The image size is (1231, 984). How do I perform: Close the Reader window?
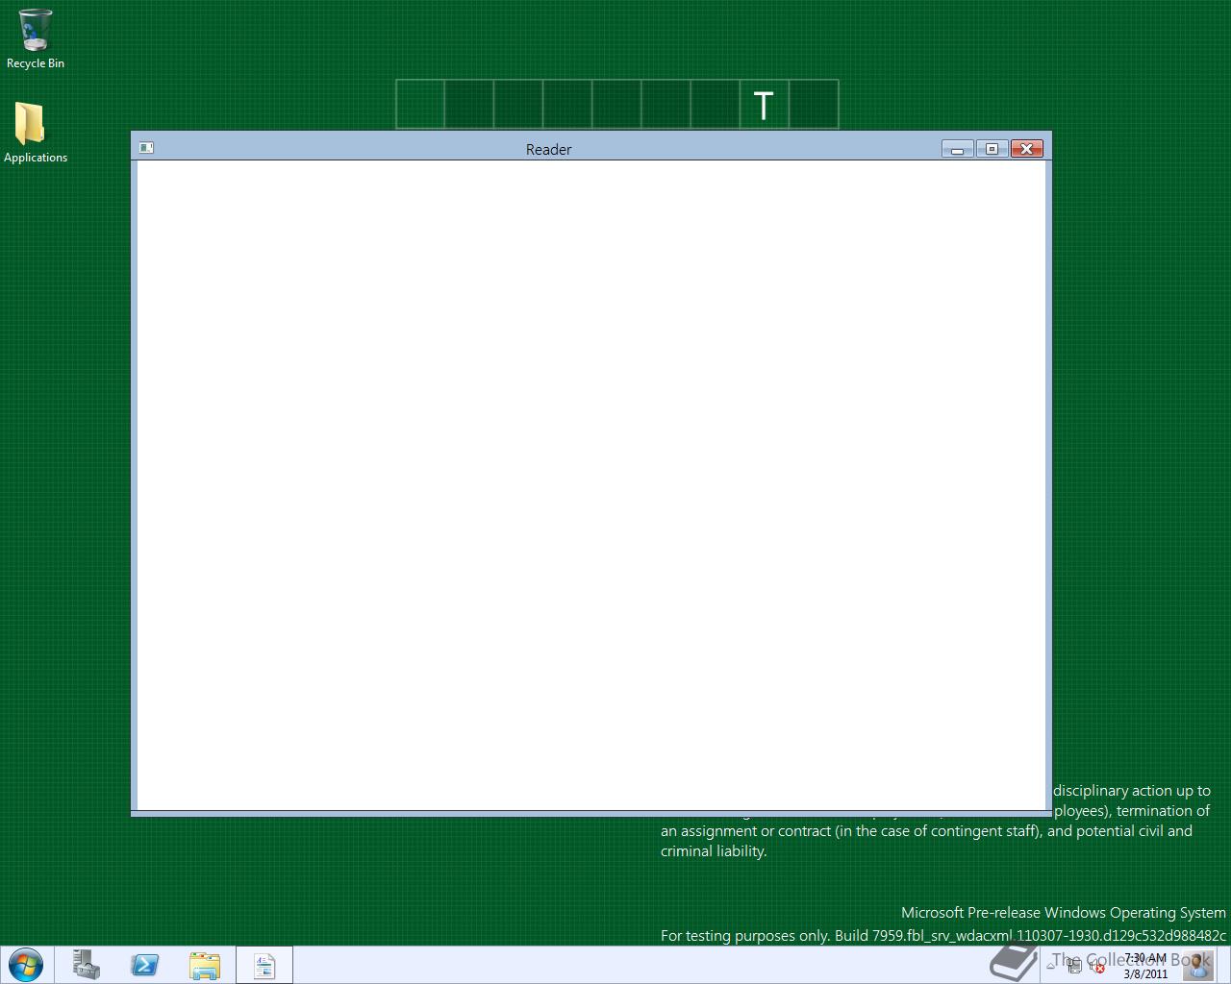pos(1027,148)
